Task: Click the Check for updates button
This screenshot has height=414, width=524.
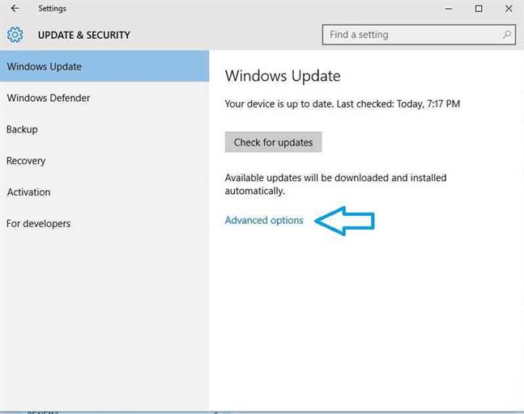Action: pyautogui.click(x=274, y=142)
